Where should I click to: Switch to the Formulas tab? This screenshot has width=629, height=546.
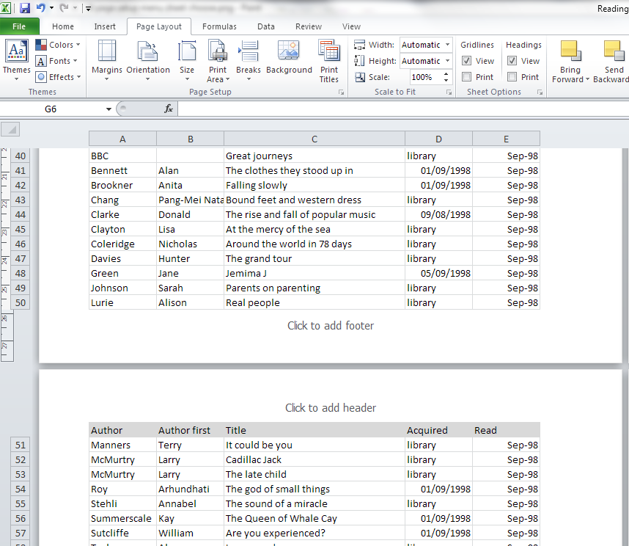click(219, 26)
